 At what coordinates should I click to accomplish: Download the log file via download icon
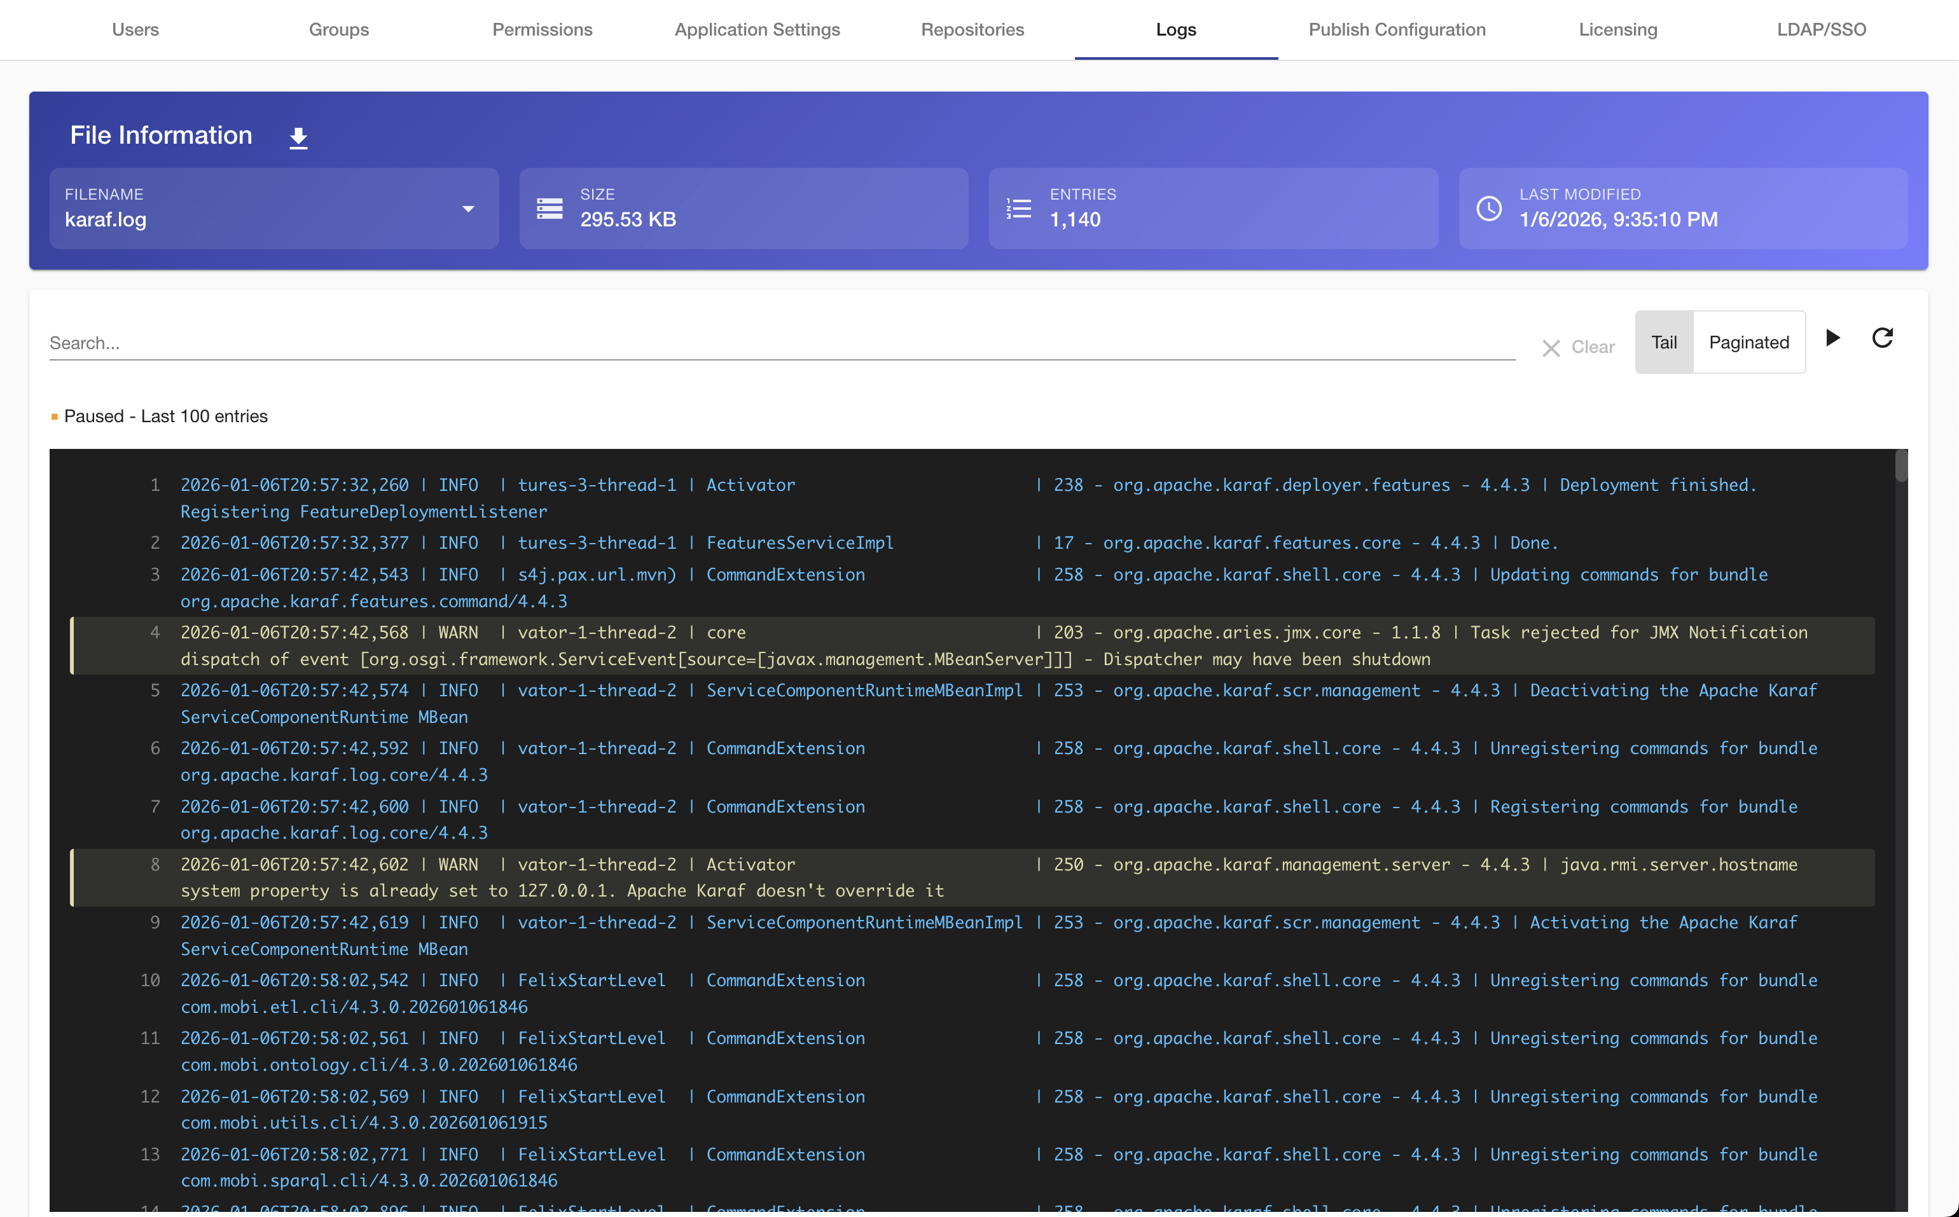298,137
